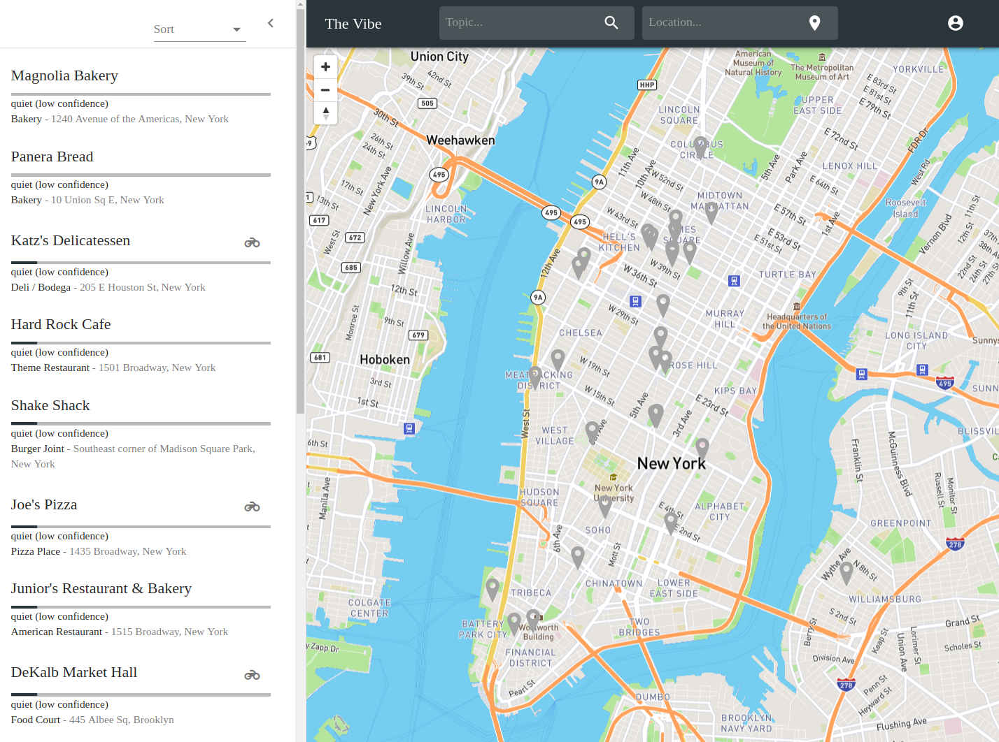The image size is (999, 742).
Task: Click the 'Theme Restaurant' category text
Action: coord(50,368)
